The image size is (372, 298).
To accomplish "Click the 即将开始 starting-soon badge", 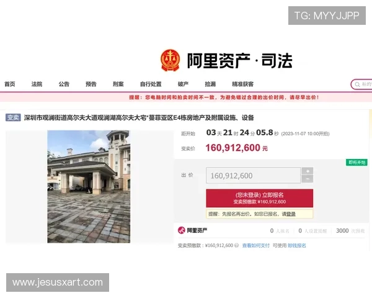I will [x=356, y=163].
